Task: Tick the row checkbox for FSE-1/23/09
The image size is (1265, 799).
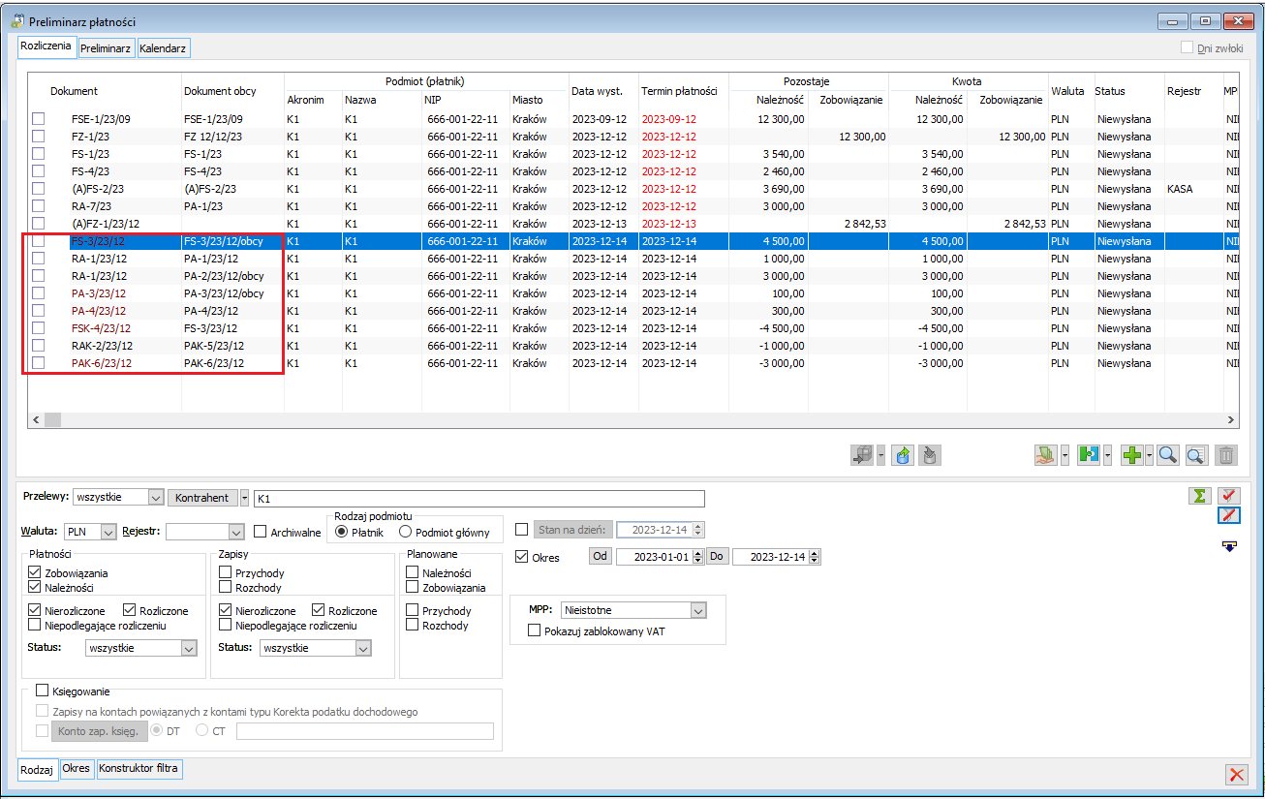Action: click(39, 118)
